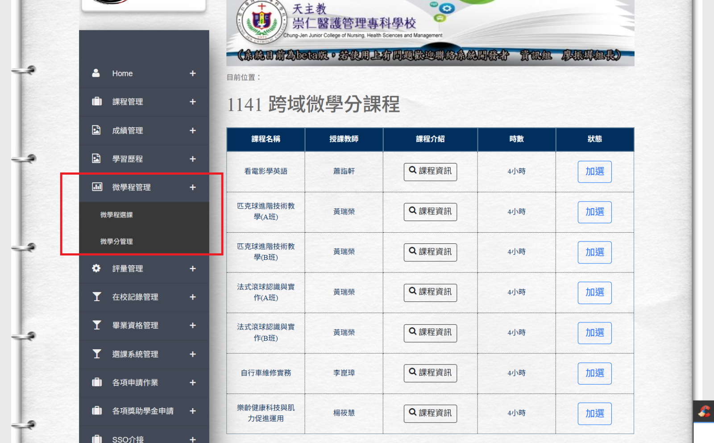
Task: Expand the 選課系統管理 plus sign
Action: click(x=192, y=354)
